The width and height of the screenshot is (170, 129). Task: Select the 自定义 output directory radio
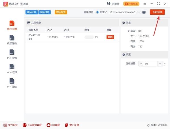[x=98, y=12]
